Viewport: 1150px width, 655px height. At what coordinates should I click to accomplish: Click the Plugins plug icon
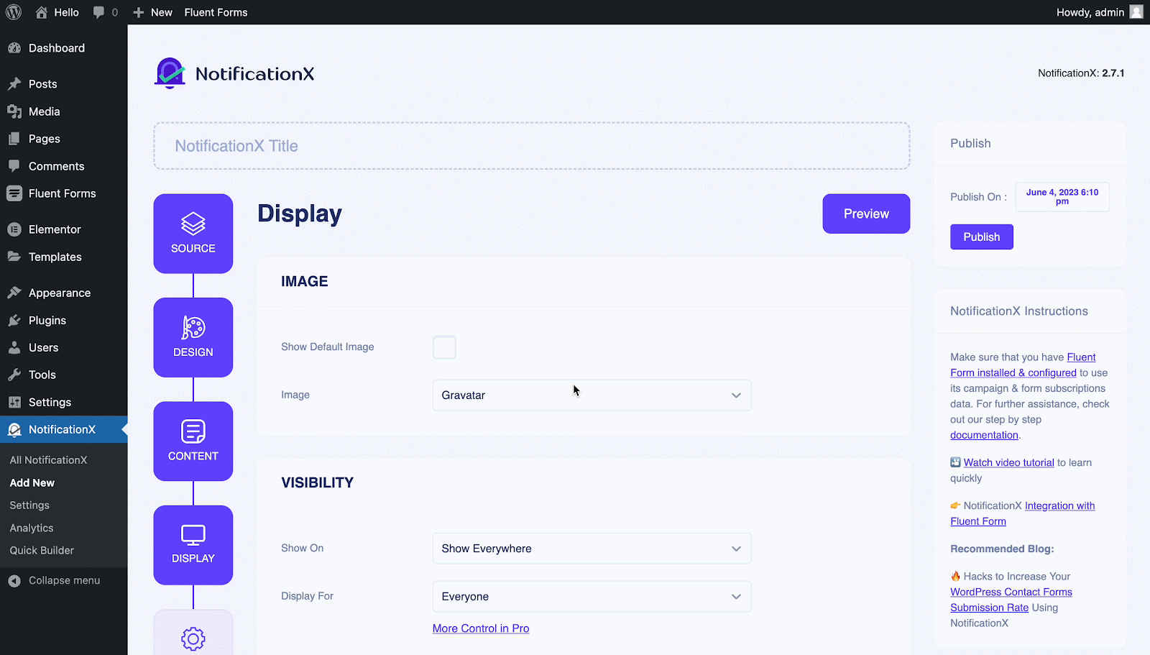(x=14, y=321)
